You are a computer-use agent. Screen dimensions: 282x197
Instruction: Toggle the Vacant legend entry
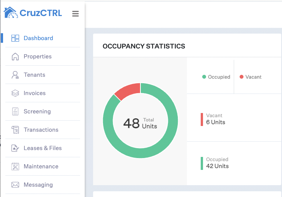coord(250,77)
